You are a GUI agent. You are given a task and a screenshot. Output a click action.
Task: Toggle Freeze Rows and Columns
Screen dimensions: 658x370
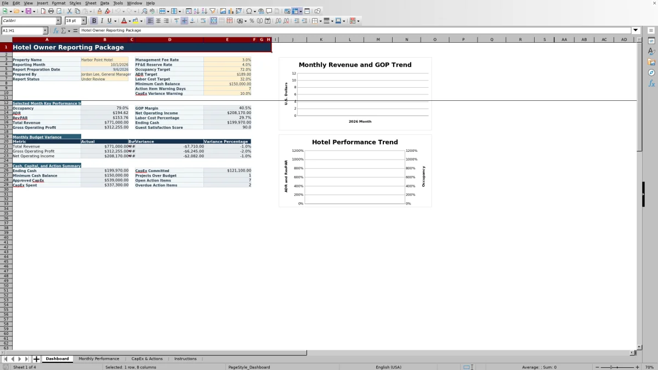pyautogui.click(x=295, y=11)
